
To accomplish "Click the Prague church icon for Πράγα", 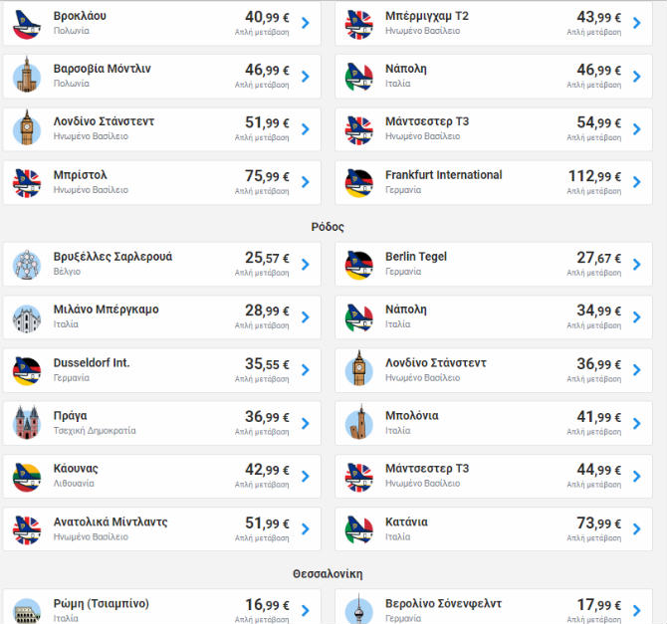I will click(27, 423).
